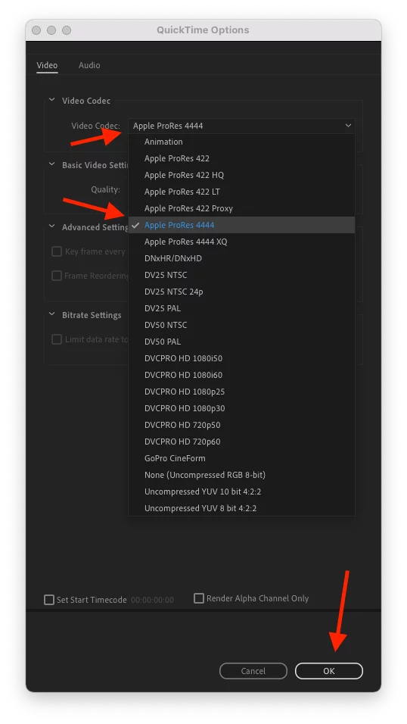Screen dimensions: 407x724
Task: Choose Apple ProRes 4444 XQ
Action: 241,242
